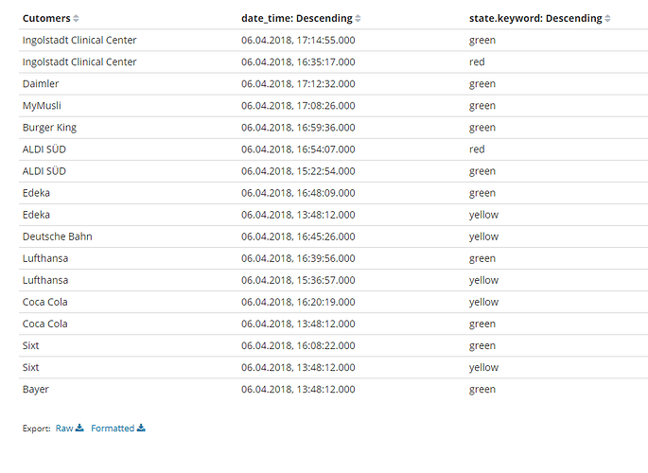
Task: Click the Daimler customer cell
Action: pos(41,84)
